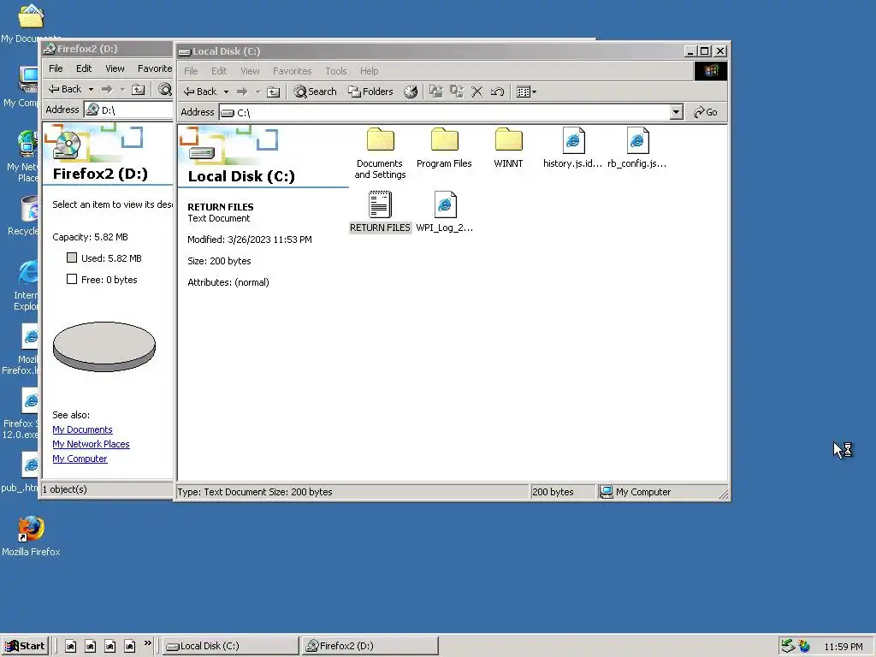
Task: Open the History pane icon
Action: (411, 92)
